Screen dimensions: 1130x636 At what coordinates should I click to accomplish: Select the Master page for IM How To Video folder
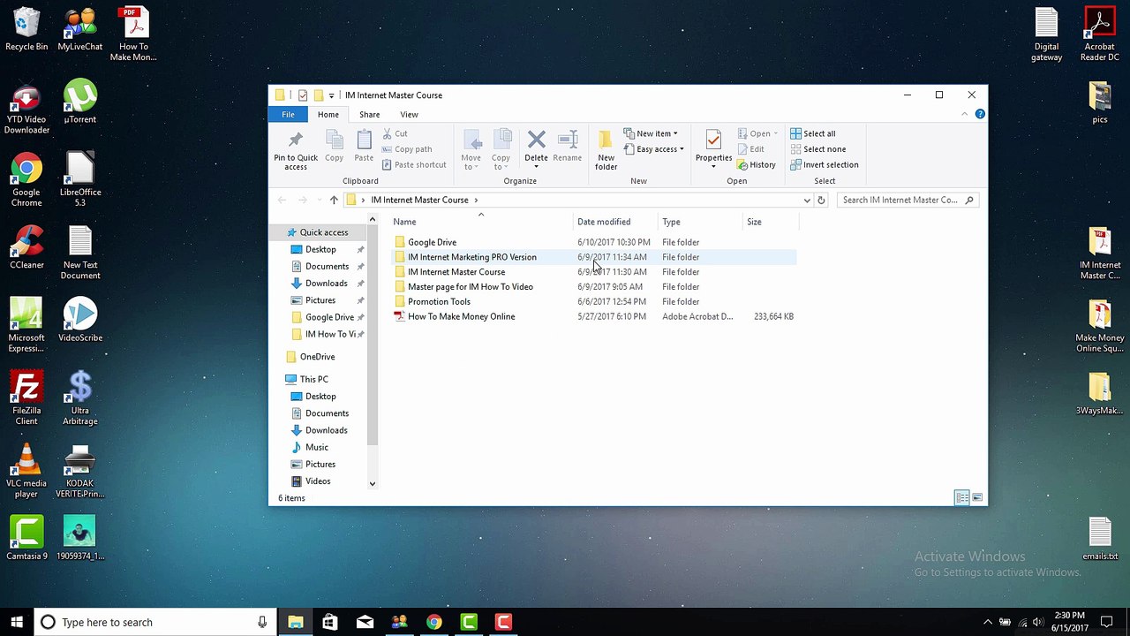click(x=470, y=287)
